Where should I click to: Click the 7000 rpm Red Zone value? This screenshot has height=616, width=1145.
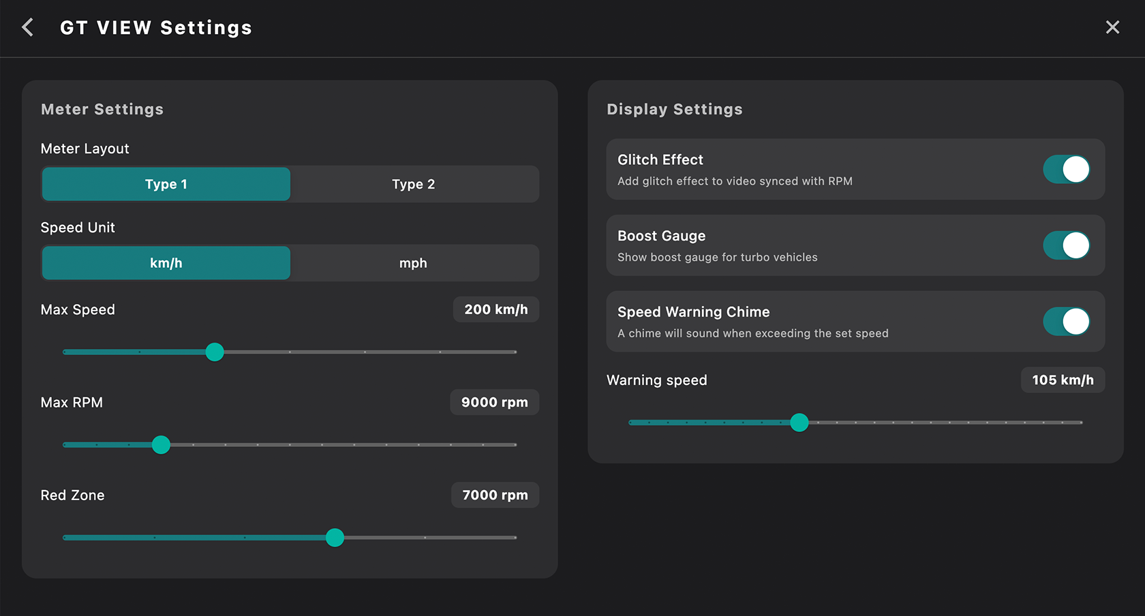coord(495,495)
